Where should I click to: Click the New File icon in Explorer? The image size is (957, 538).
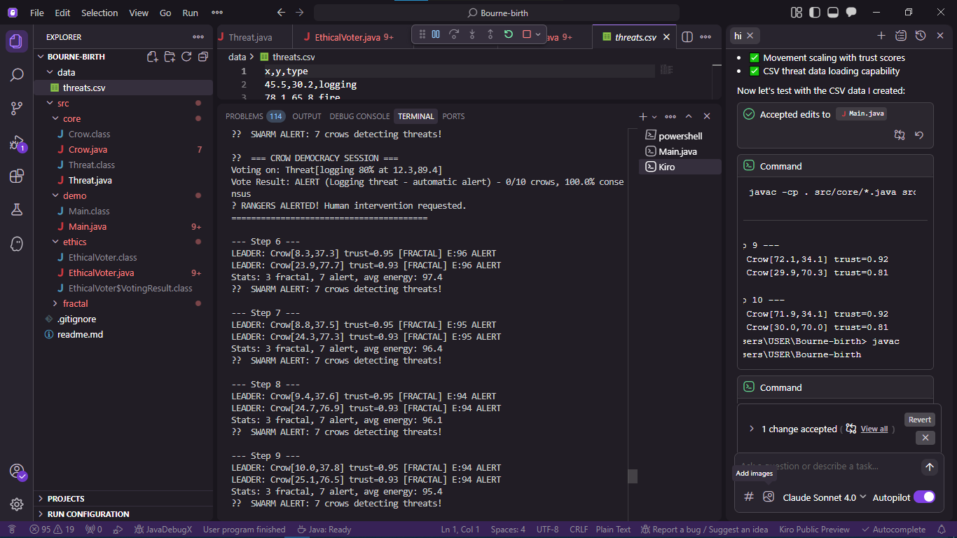click(x=152, y=57)
